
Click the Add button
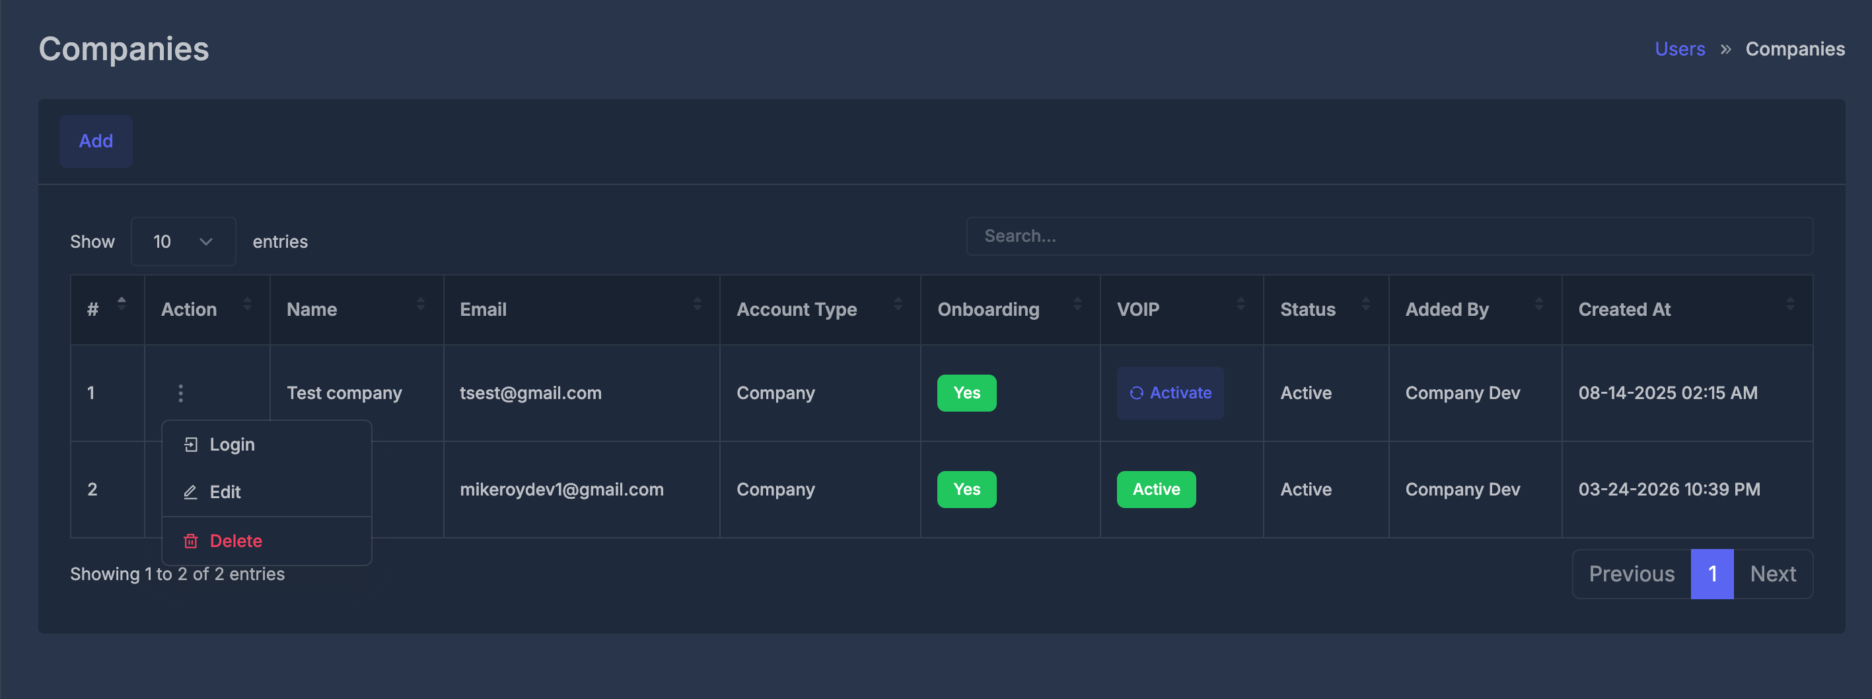coord(96,141)
